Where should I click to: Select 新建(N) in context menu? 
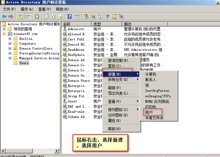(x=122, y=74)
